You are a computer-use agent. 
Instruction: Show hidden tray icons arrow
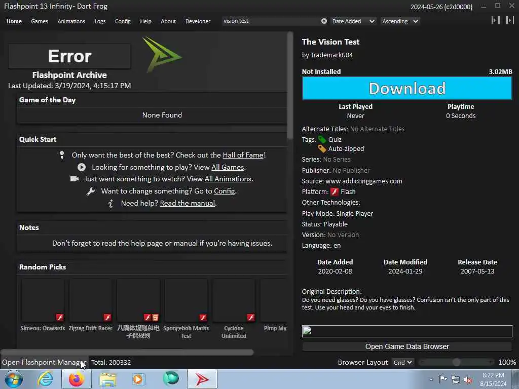(x=431, y=379)
